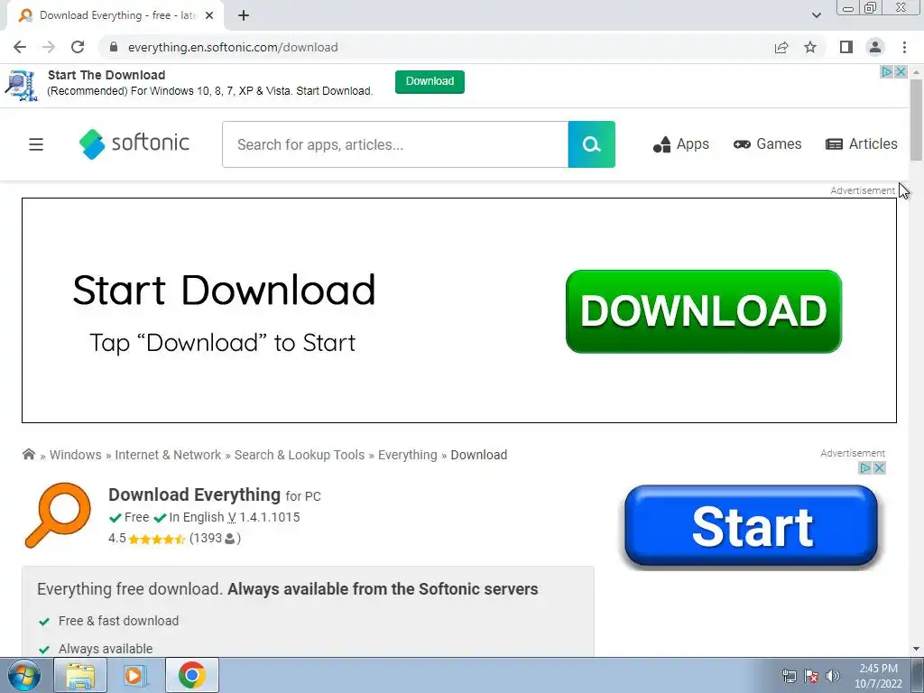Click the search for apps input field
924x693 pixels.
click(395, 144)
